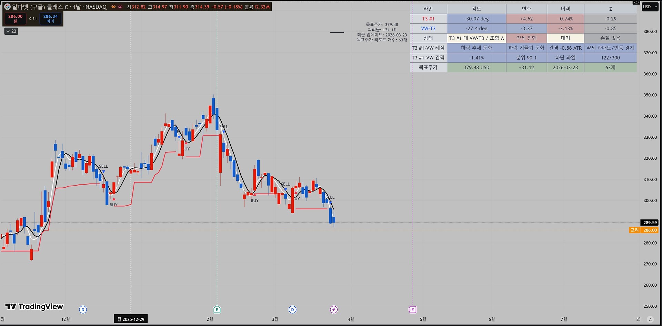This screenshot has width=662, height=326.
Task: Open the pink upcoming earnings E marker
Action: pos(412,309)
